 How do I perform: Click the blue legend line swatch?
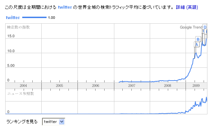tap(34, 17)
